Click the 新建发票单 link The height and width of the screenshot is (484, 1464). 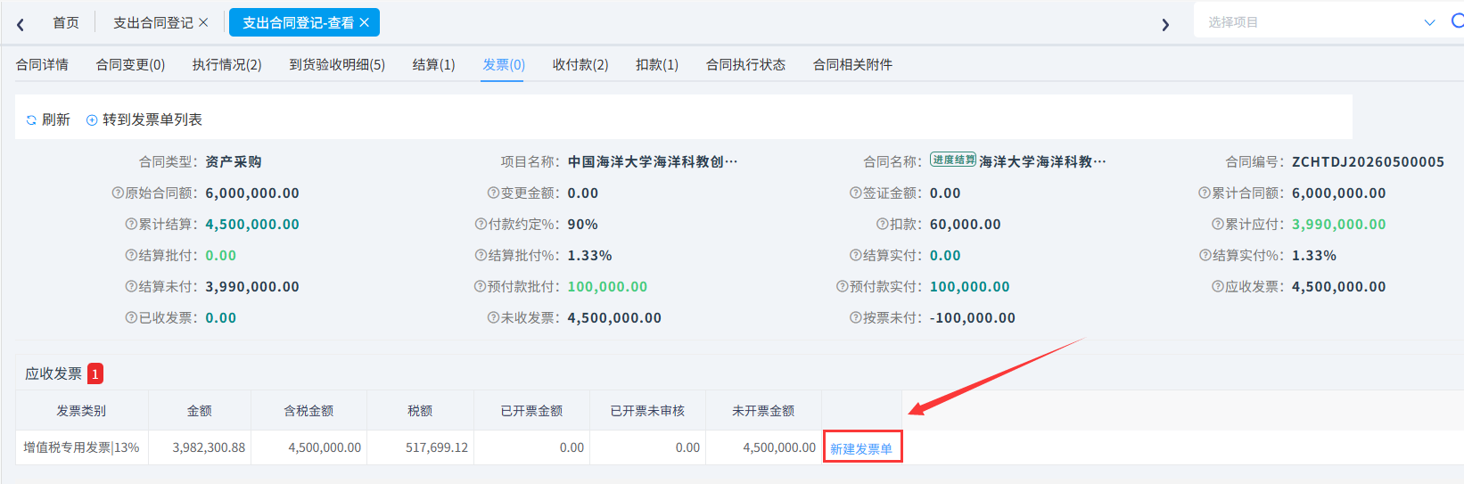coord(861,448)
